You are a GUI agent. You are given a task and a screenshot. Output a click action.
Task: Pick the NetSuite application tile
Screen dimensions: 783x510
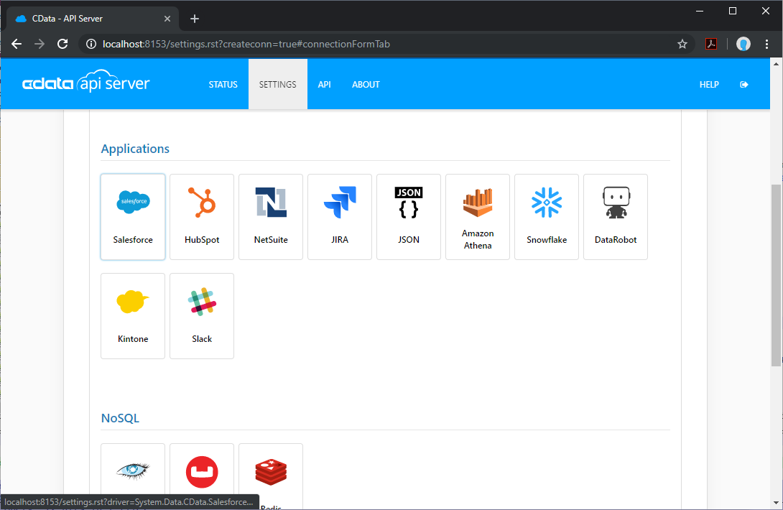[271, 216]
